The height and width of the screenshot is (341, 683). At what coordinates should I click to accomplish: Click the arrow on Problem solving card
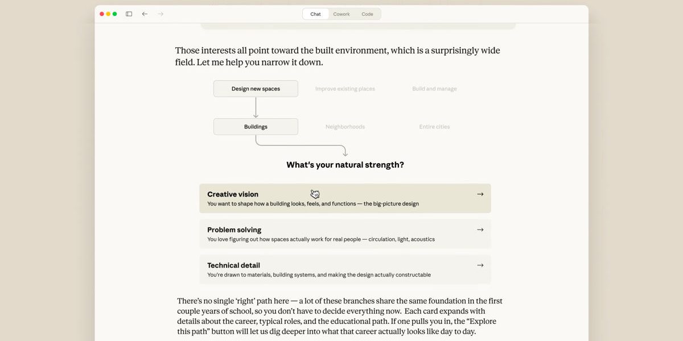(x=480, y=230)
